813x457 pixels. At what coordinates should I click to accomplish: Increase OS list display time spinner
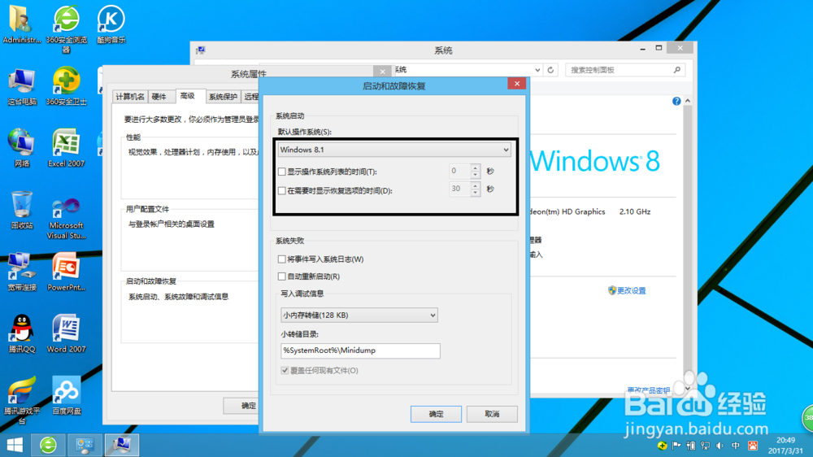(x=475, y=168)
